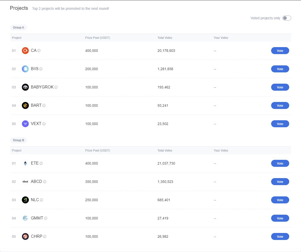Screen dimensions: 301x252
Task: Click the GMMT project name
Action: point(37,218)
